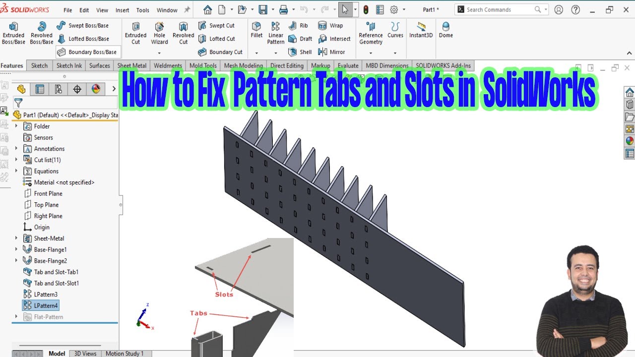This screenshot has width=635, height=357.
Task: Choose the Lofted Cut tool
Action: click(216, 39)
